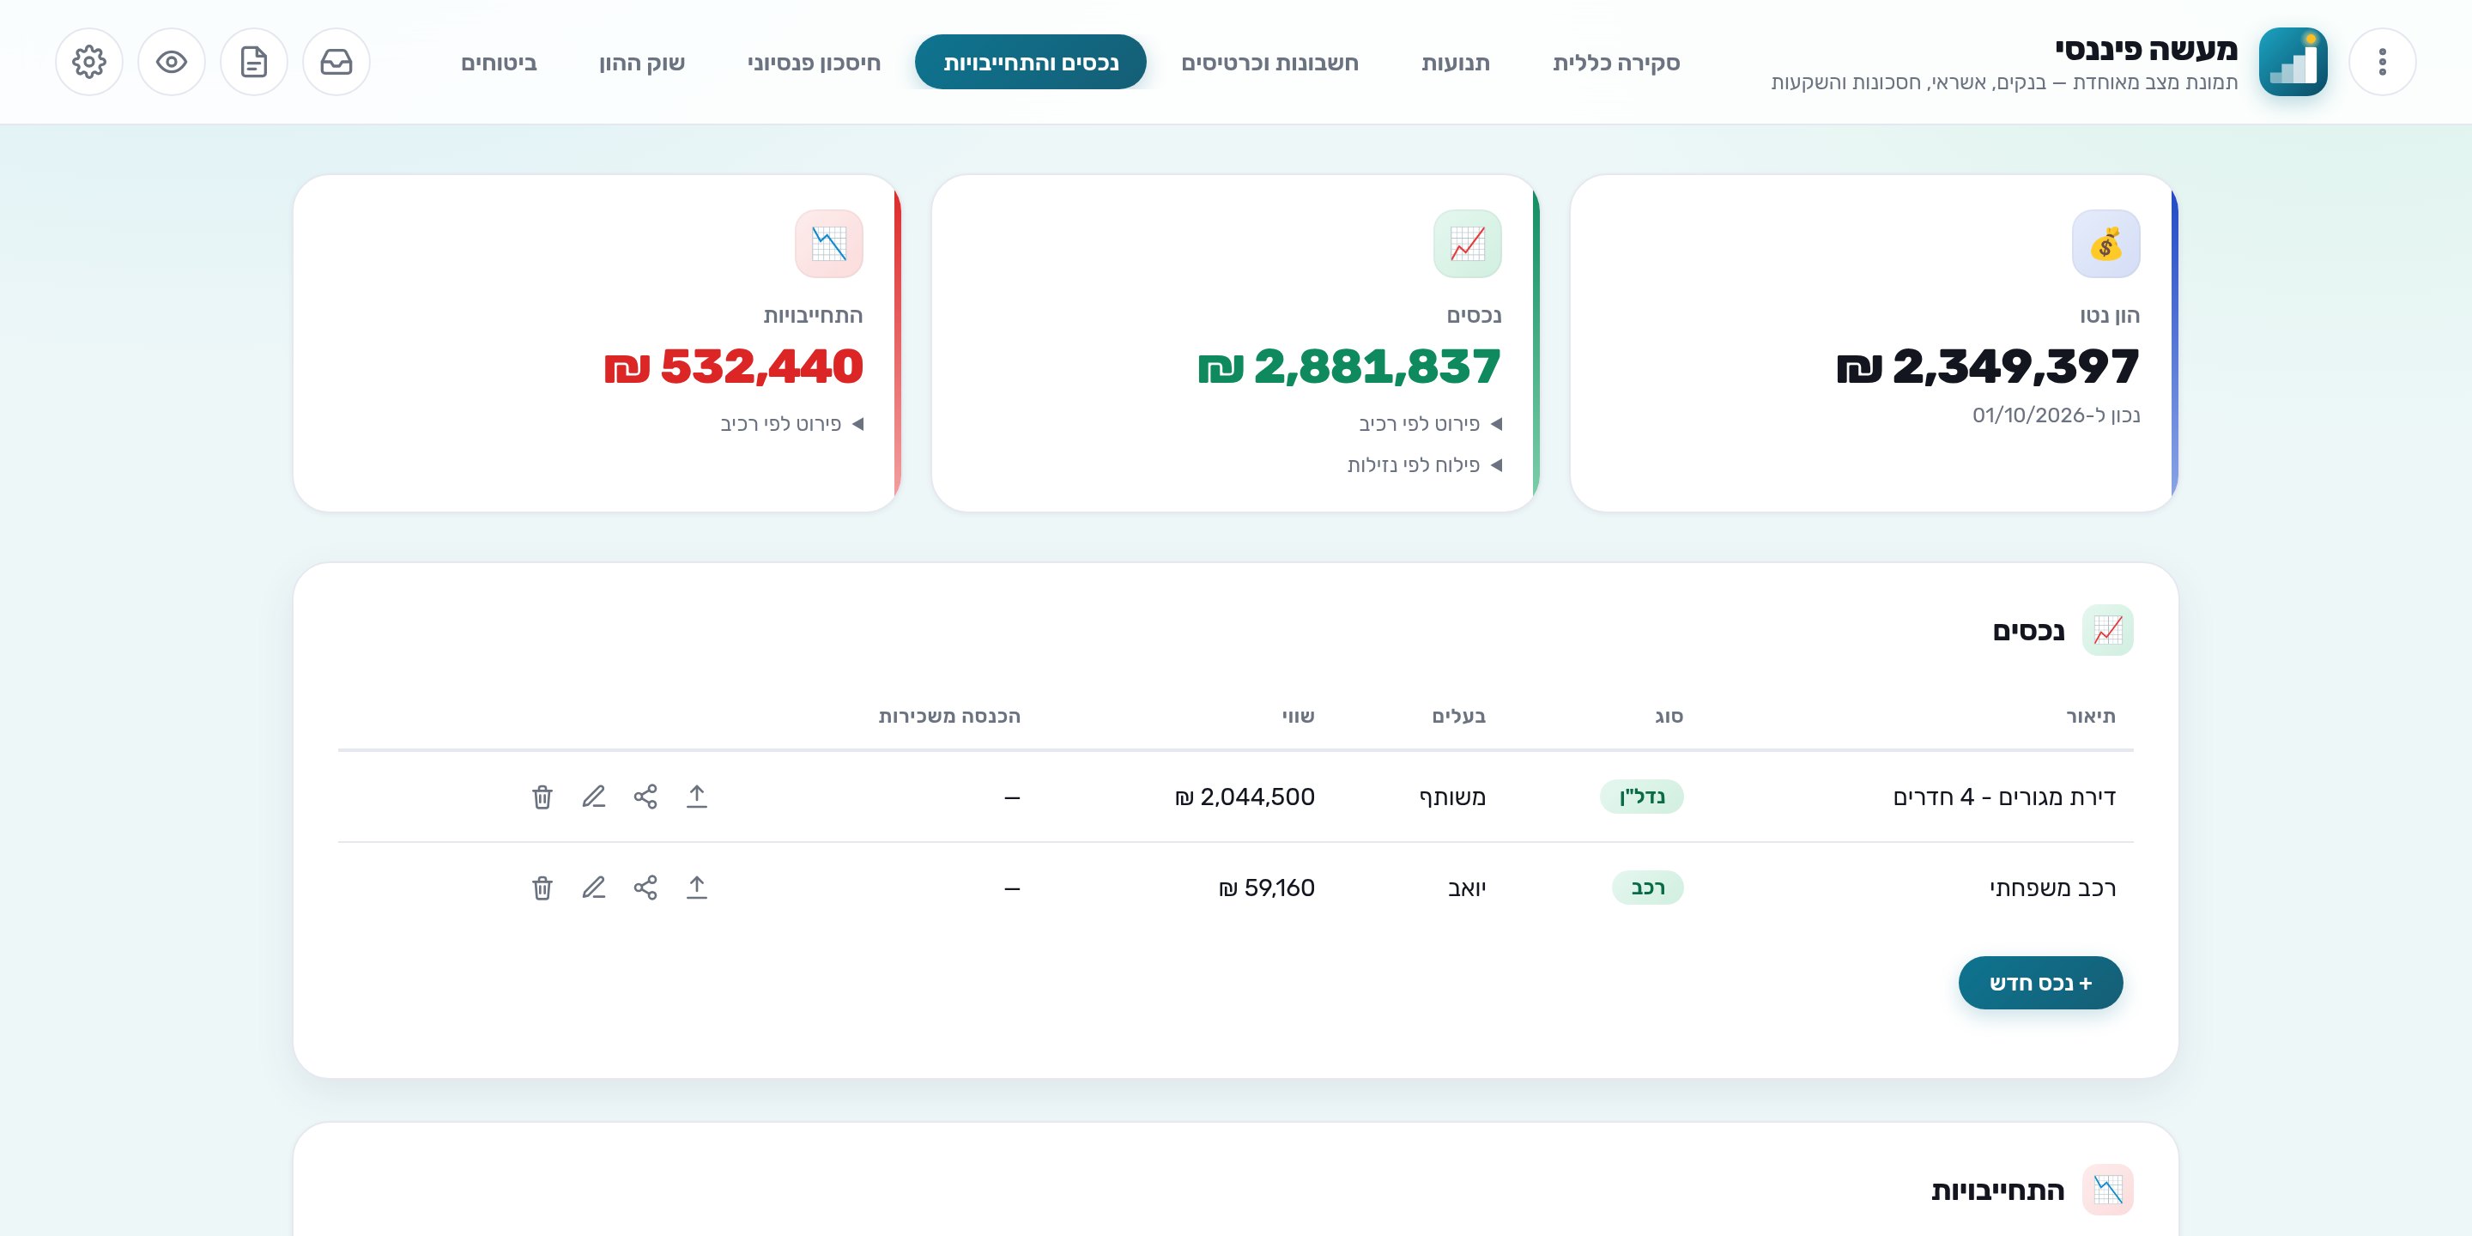Switch to שוק ההון tab
This screenshot has width=2472, height=1236.
(642, 63)
